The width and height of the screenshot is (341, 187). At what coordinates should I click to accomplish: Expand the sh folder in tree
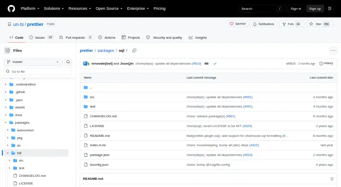(x=8, y=145)
